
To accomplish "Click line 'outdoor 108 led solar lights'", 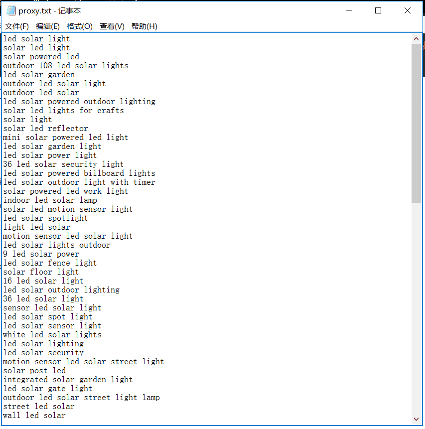I will [66, 66].
